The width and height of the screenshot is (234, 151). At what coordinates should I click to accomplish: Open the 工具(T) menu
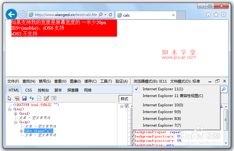tap(106, 81)
